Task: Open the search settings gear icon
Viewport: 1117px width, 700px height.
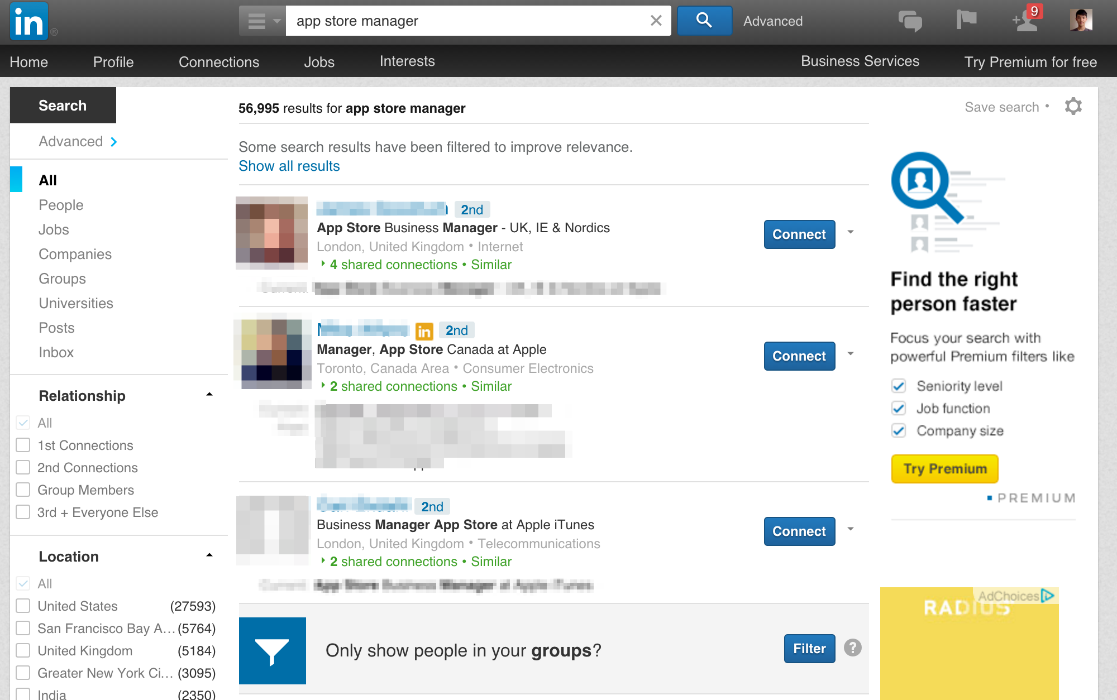Action: (x=1073, y=106)
